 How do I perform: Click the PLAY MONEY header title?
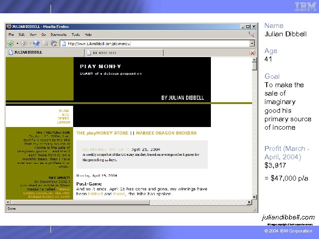pyautogui.click(x=100, y=66)
